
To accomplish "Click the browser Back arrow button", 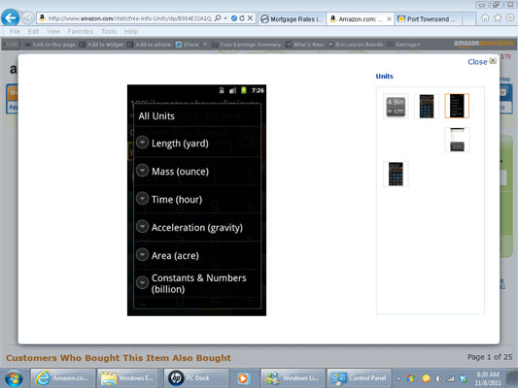I will tap(11, 17).
